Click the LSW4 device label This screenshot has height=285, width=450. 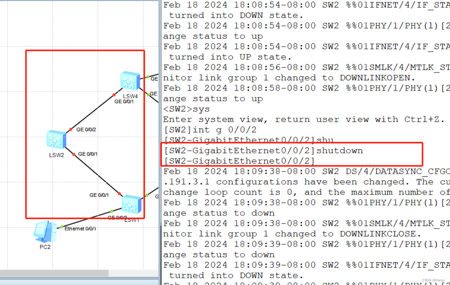(130, 96)
